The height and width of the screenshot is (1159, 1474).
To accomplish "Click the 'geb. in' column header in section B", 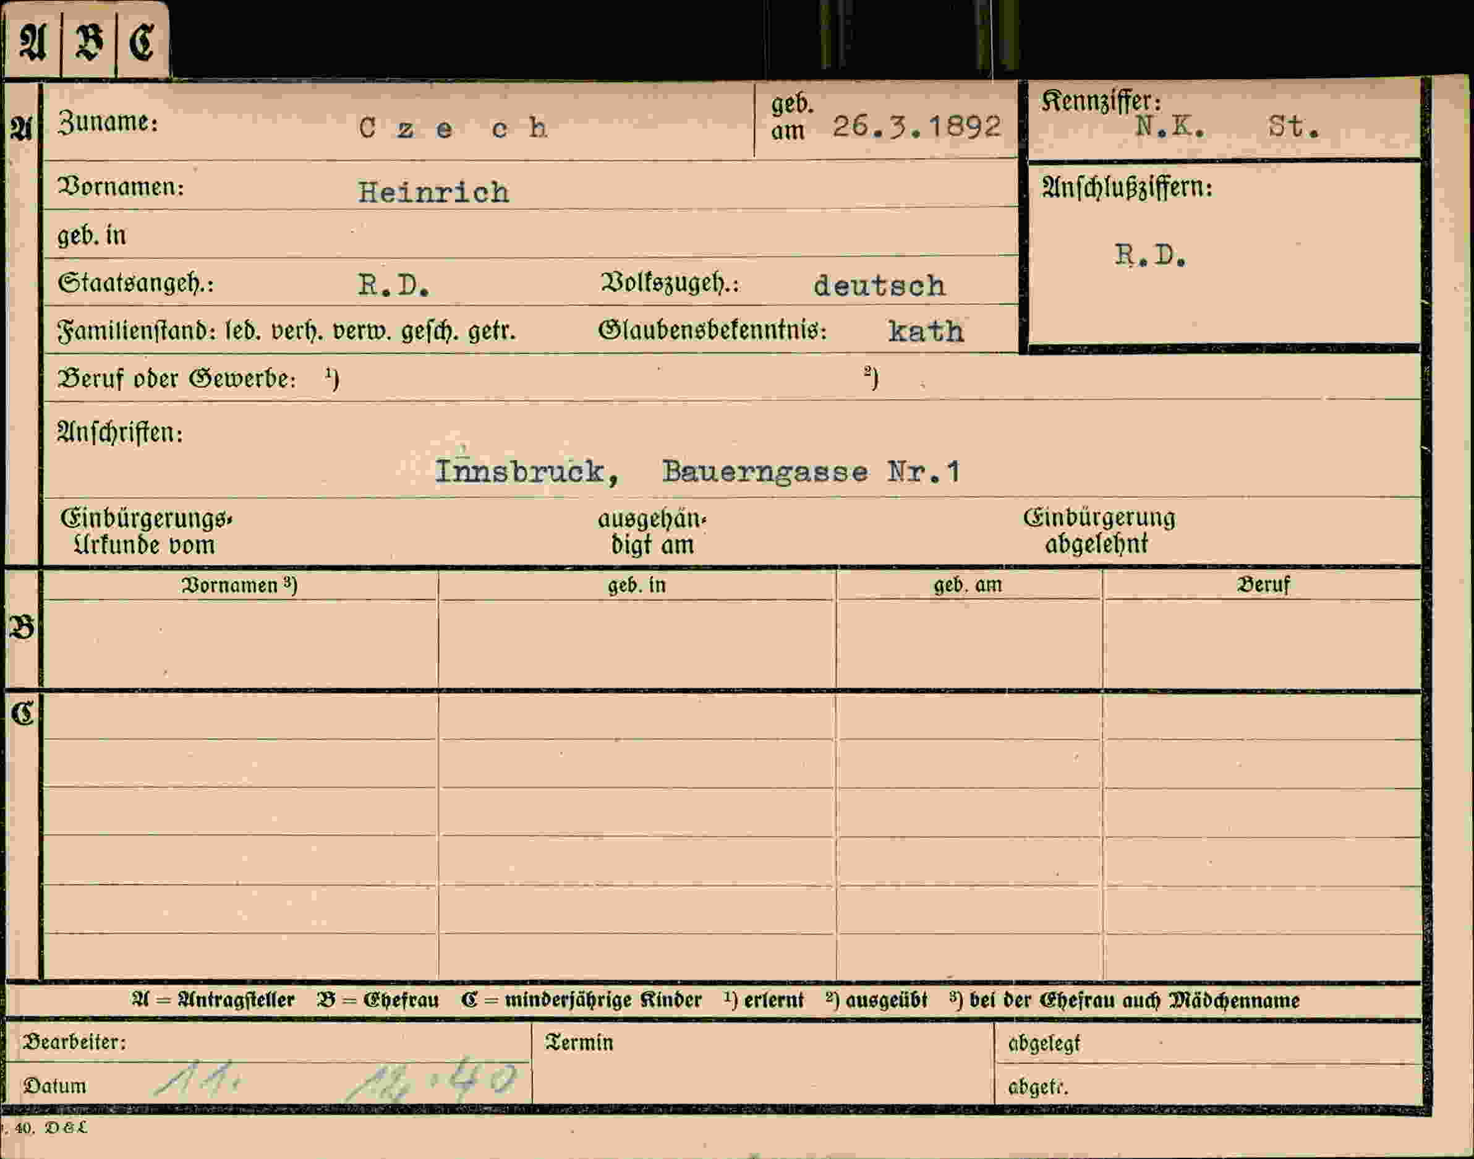I will pos(636,585).
